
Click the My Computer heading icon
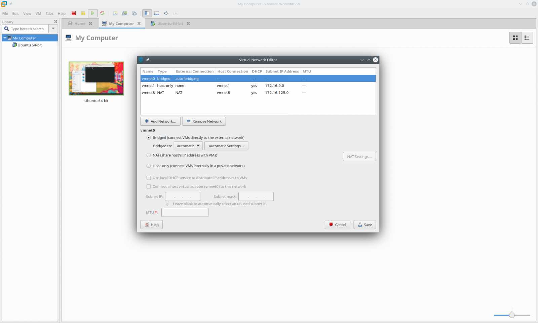pos(69,38)
